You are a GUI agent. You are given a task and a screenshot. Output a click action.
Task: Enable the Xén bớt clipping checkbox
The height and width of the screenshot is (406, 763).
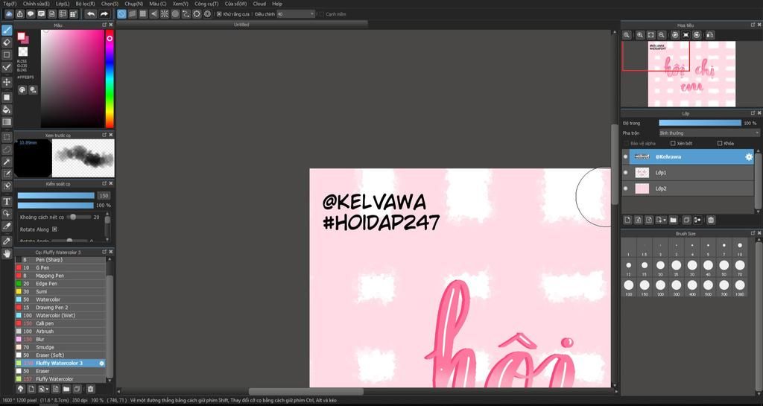(x=673, y=144)
